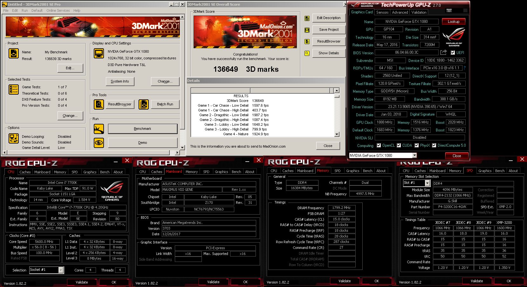
Task: Click the Bus Interface question mark in GPU-Z
Action: [x=465, y=68]
